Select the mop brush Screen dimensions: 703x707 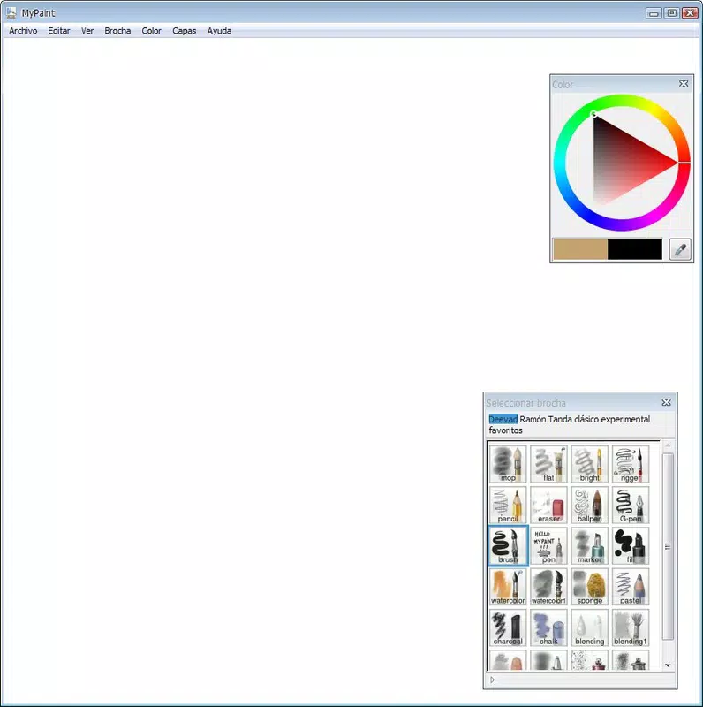[x=508, y=464]
